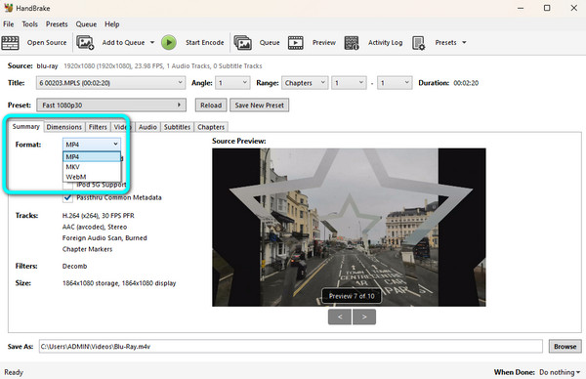
Task: Expand the toolbar Presets dropdown arrow
Action: 464,43
